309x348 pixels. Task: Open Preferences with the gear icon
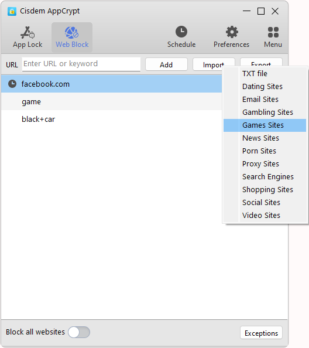click(231, 37)
